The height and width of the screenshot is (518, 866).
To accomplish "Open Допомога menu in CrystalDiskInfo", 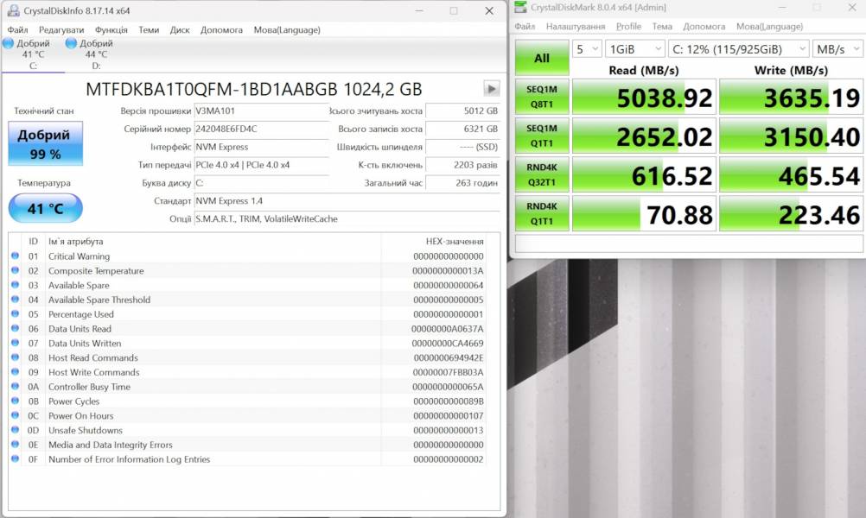I will [221, 30].
